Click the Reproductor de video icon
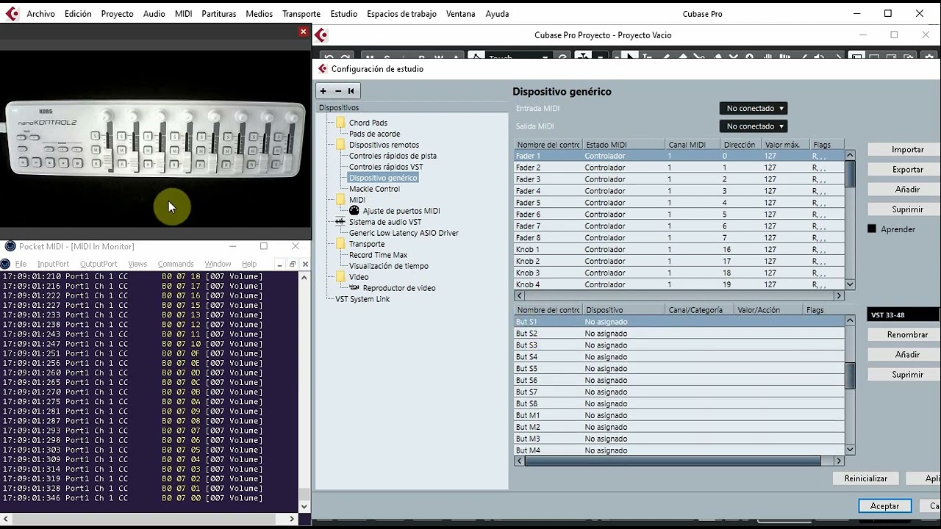Screen dimensions: 941x529 pos(354,288)
